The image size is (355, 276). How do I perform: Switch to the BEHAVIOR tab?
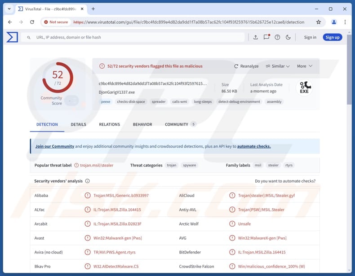pos(142,124)
